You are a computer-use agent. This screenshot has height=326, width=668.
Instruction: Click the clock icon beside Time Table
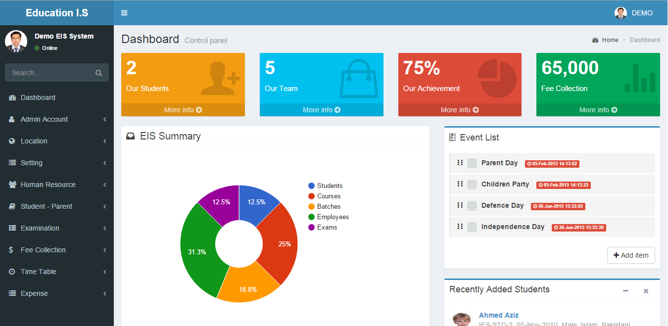click(x=12, y=272)
